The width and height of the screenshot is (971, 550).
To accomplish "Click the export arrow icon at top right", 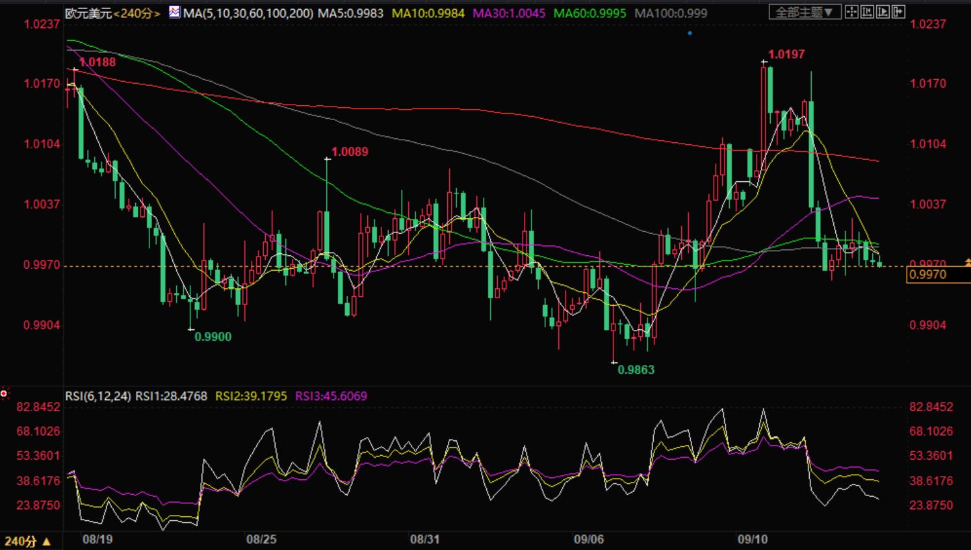I will pos(898,12).
